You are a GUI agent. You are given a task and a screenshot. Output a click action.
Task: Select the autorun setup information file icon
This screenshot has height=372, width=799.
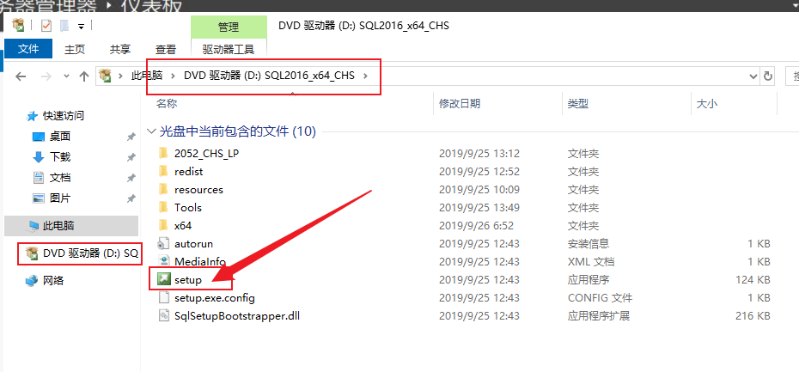tap(163, 244)
